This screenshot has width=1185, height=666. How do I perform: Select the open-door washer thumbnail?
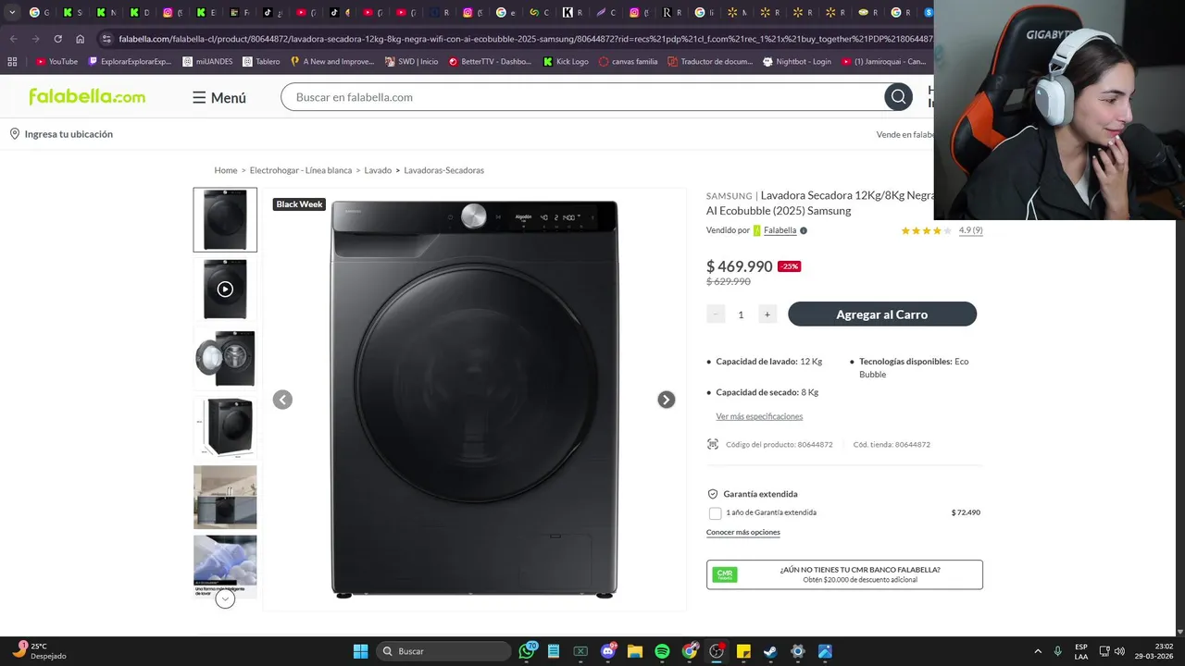pos(225,358)
